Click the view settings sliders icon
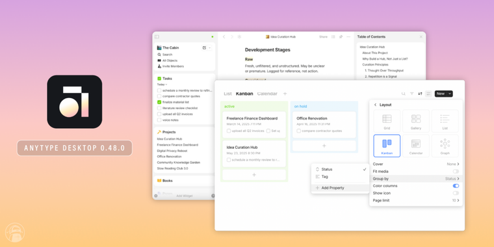494x247 pixels. [428, 94]
